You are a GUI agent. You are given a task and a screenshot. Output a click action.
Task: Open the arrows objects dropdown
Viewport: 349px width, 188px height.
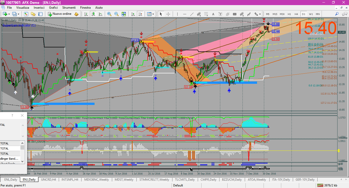(x=258, y=14)
